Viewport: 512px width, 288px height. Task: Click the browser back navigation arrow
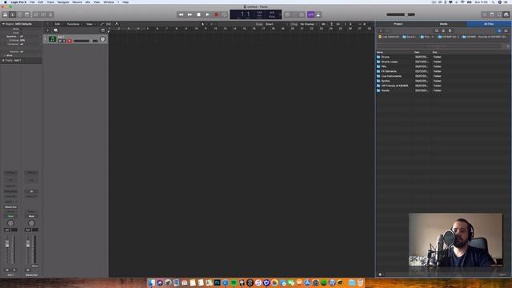click(x=381, y=30)
